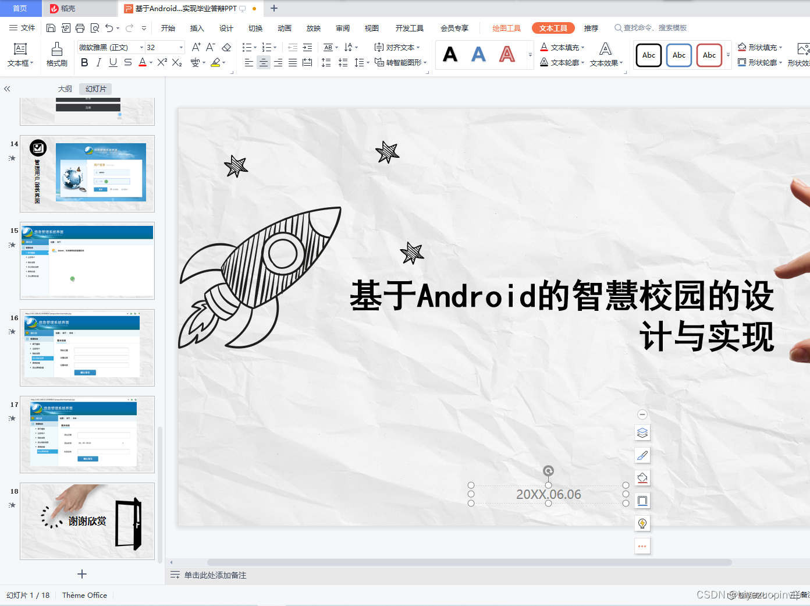Screen dimensions: 810x606
Task: Select slide 18 thumbnail showing 谢谢欣赏
Action: point(87,522)
